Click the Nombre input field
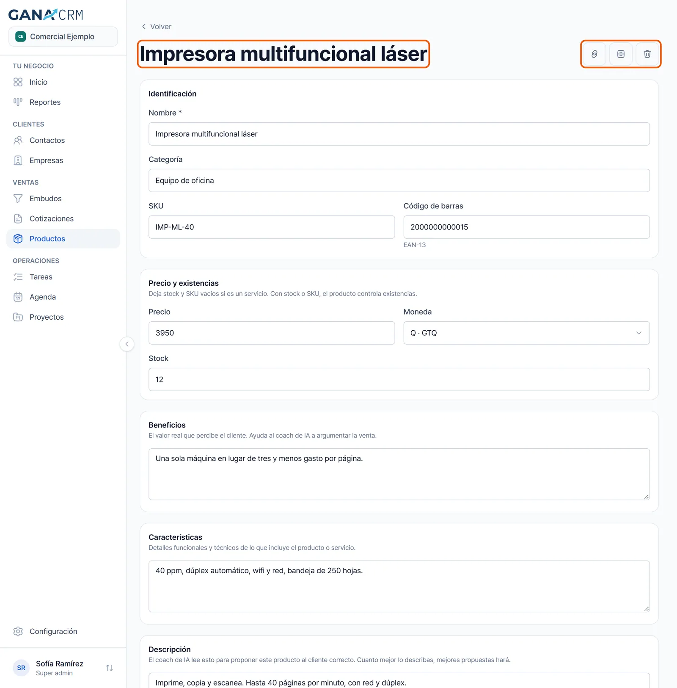677x688 pixels. (399, 134)
